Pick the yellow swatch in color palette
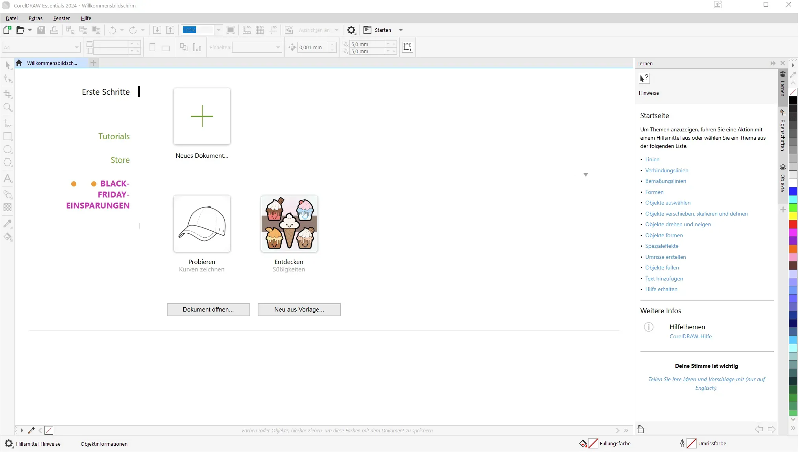Image resolution: width=799 pixels, height=452 pixels. tap(793, 216)
